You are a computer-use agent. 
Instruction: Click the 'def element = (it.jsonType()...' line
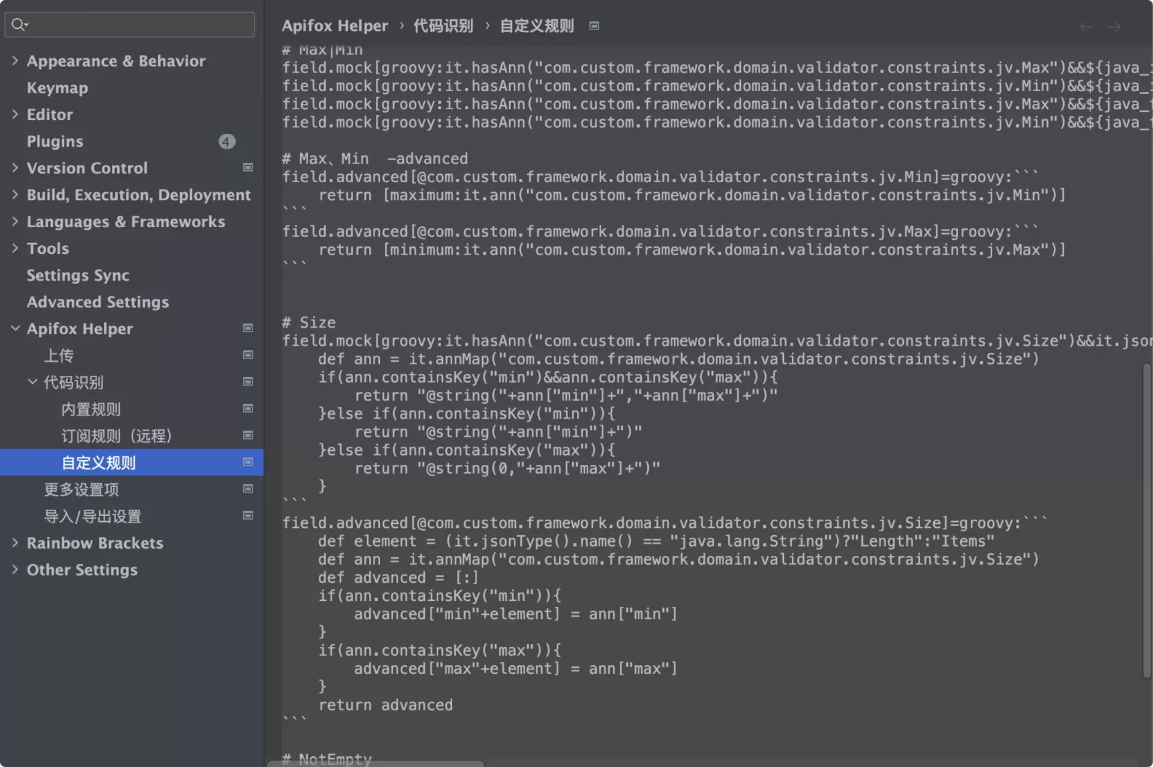pyautogui.click(x=657, y=541)
